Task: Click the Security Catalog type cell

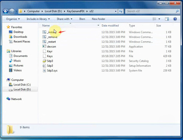Action: click(x=139, y=61)
